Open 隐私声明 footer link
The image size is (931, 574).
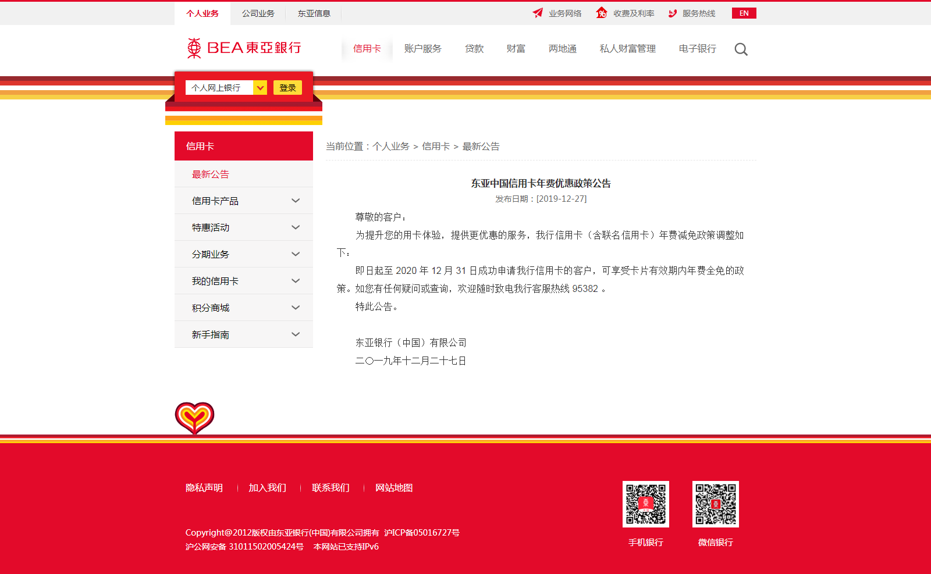pyautogui.click(x=204, y=488)
